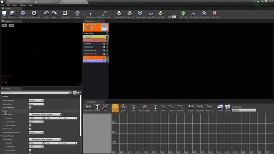The image size is (274, 154).
Task: Click the Fit Horizontal curve icon
Action: [88, 108]
